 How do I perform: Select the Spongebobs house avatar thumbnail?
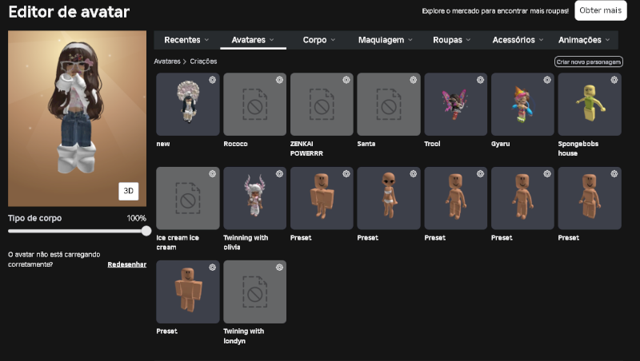590,105
